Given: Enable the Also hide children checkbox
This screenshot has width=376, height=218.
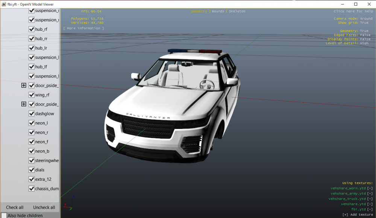Looking at the screenshot, I should 4,215.
